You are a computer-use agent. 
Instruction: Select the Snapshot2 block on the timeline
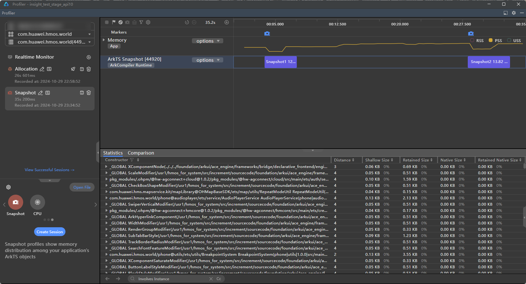488,62
